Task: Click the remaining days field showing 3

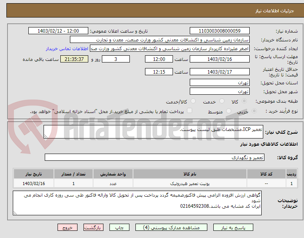Action: pos(116,59)
